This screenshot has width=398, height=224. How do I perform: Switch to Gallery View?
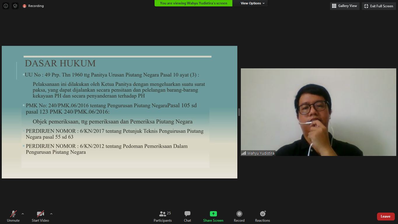click(x=344, y=6)
